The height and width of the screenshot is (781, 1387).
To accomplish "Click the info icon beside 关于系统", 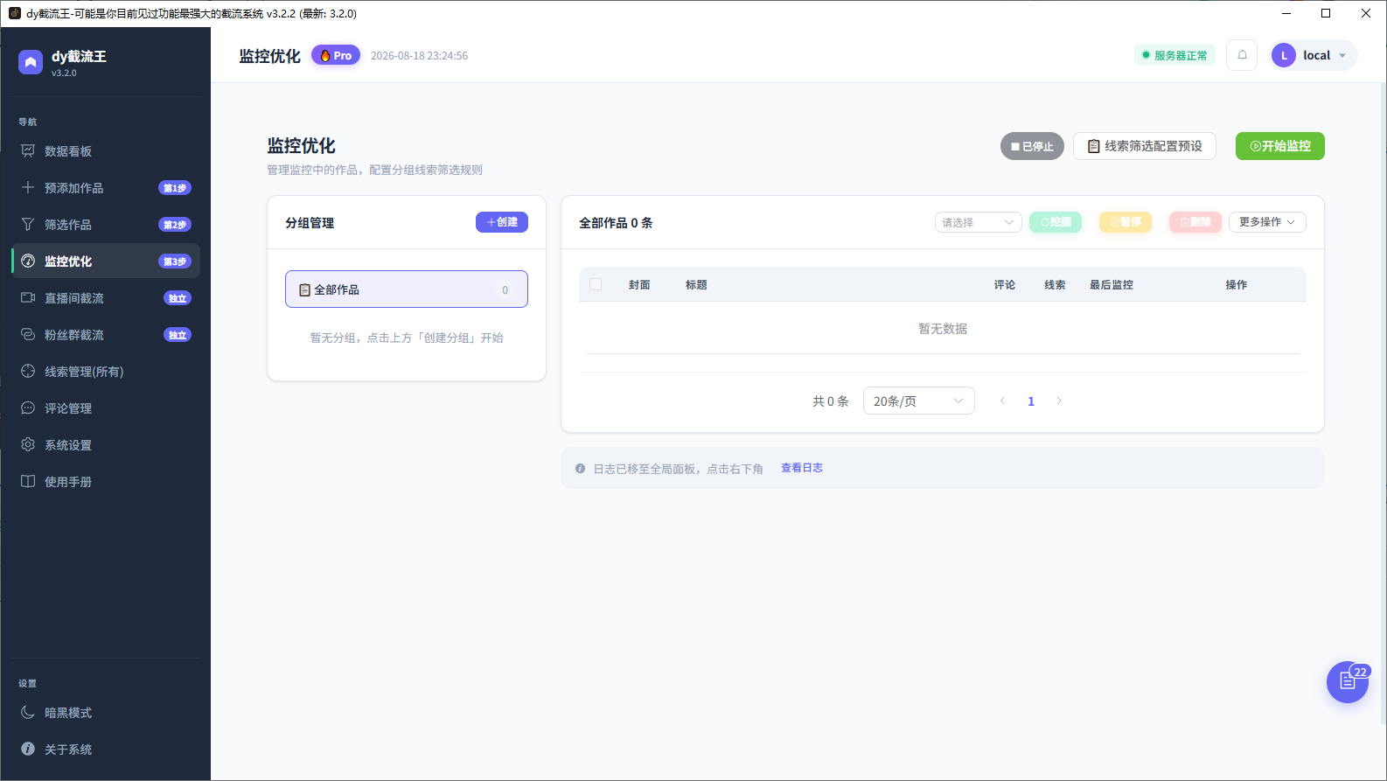I will pyautogui.click(x=28, y=750).
